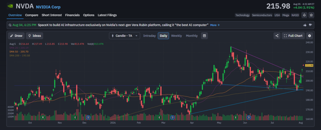Filter by Semiconductors industry tag
The image size is (321, 130).
[262, 15]
